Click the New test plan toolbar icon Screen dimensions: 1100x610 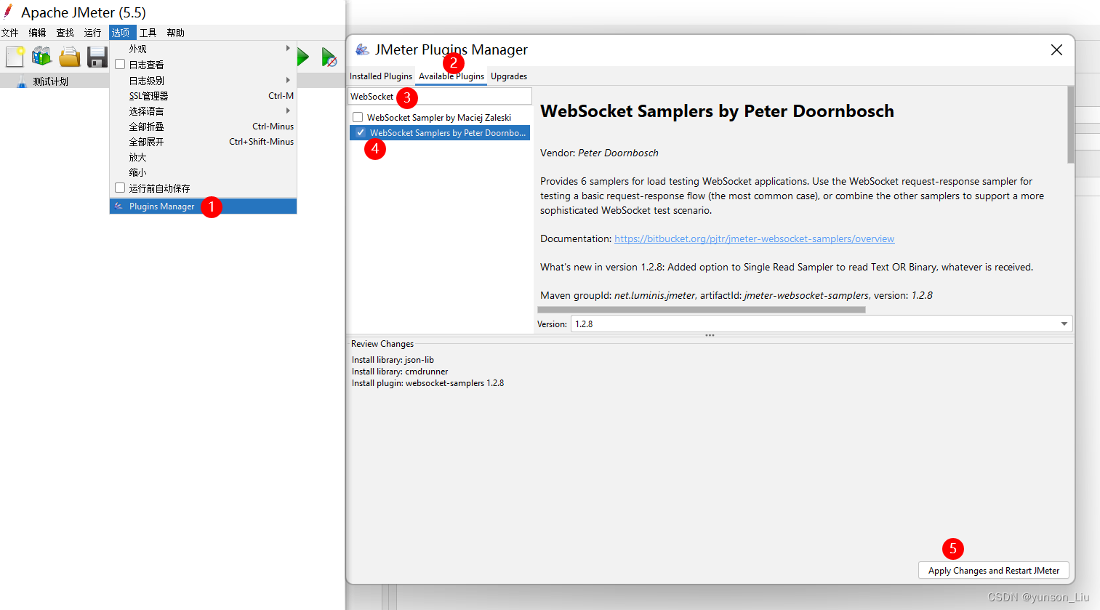pos(15,57)
